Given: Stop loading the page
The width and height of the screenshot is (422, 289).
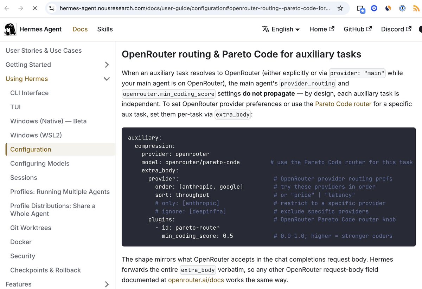Looking at the screenshot, I should 35,8.
